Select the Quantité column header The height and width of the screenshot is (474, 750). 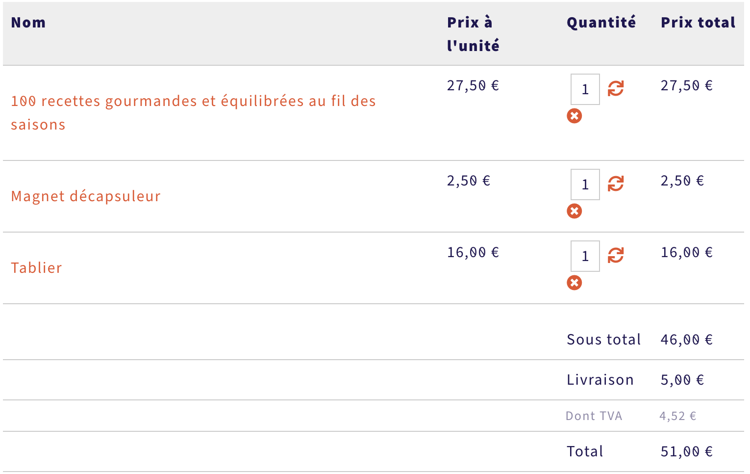[601, 23]
